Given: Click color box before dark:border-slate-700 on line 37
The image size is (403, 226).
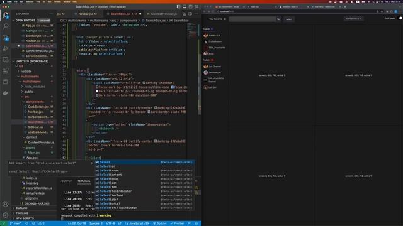Looking at the screenshot, I should pos(97,95).
